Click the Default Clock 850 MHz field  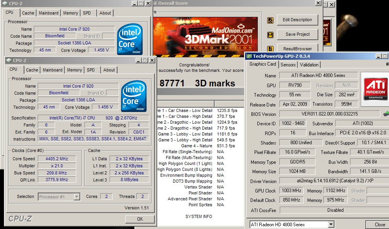click(292, 200)
